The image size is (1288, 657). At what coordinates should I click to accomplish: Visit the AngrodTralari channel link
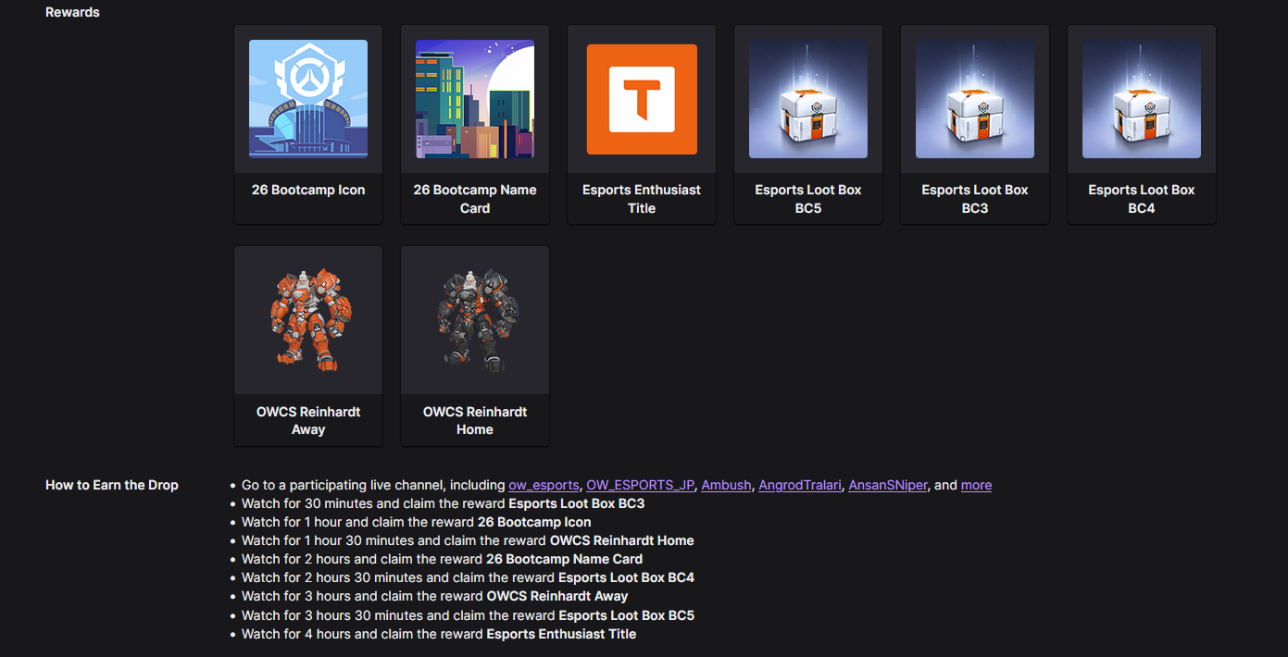coord(800,485)
